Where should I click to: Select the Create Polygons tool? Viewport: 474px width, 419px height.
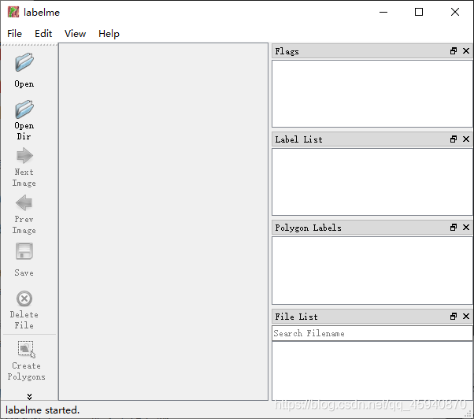click(x=26, y=349)
